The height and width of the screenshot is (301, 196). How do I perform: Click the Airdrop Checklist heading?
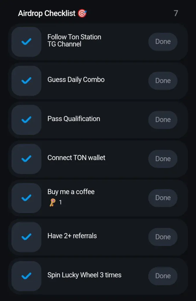pyautogui.click(x=47, y=13)
